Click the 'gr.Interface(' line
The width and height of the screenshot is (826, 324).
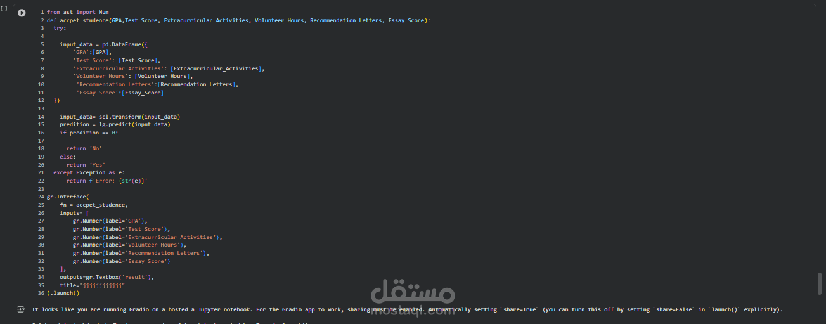tap(68, 197)
